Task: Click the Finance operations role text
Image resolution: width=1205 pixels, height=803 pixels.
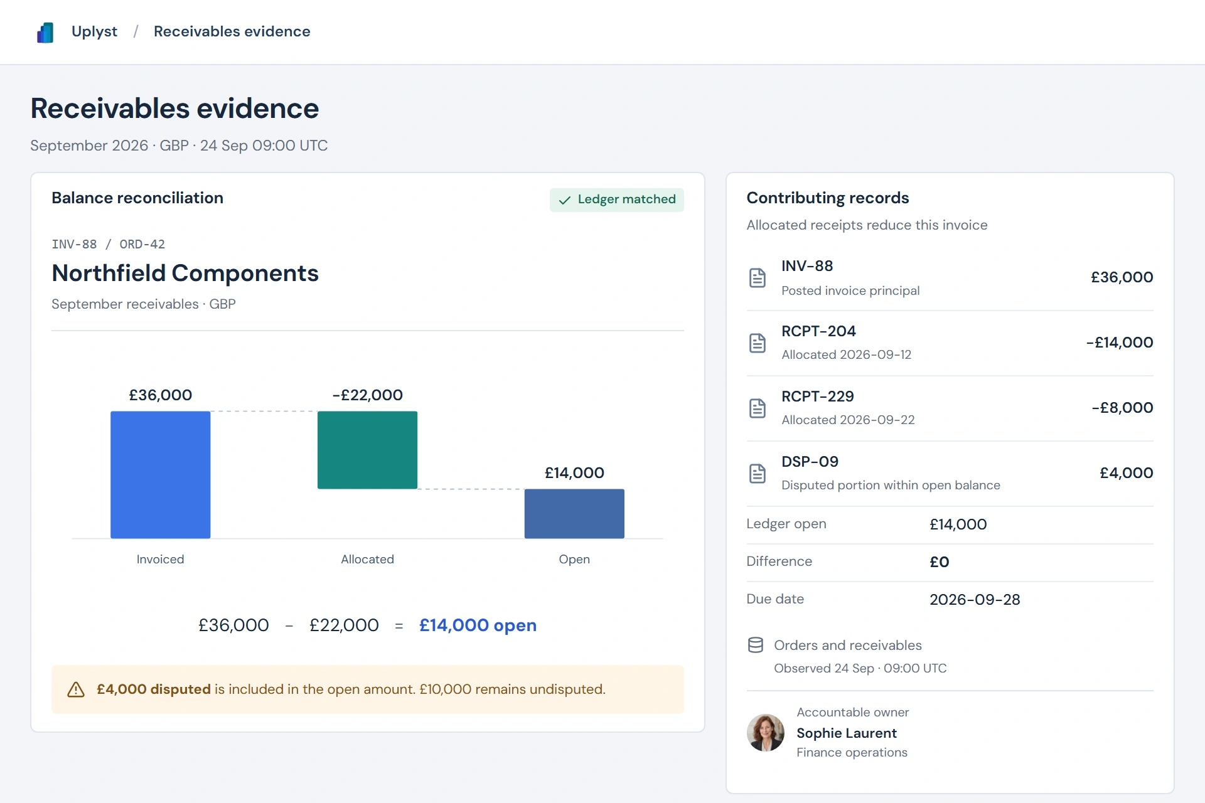Action: [x=852, y=753]
